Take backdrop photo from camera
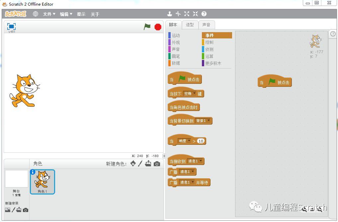The image size is (338, 222). (26, 210)
